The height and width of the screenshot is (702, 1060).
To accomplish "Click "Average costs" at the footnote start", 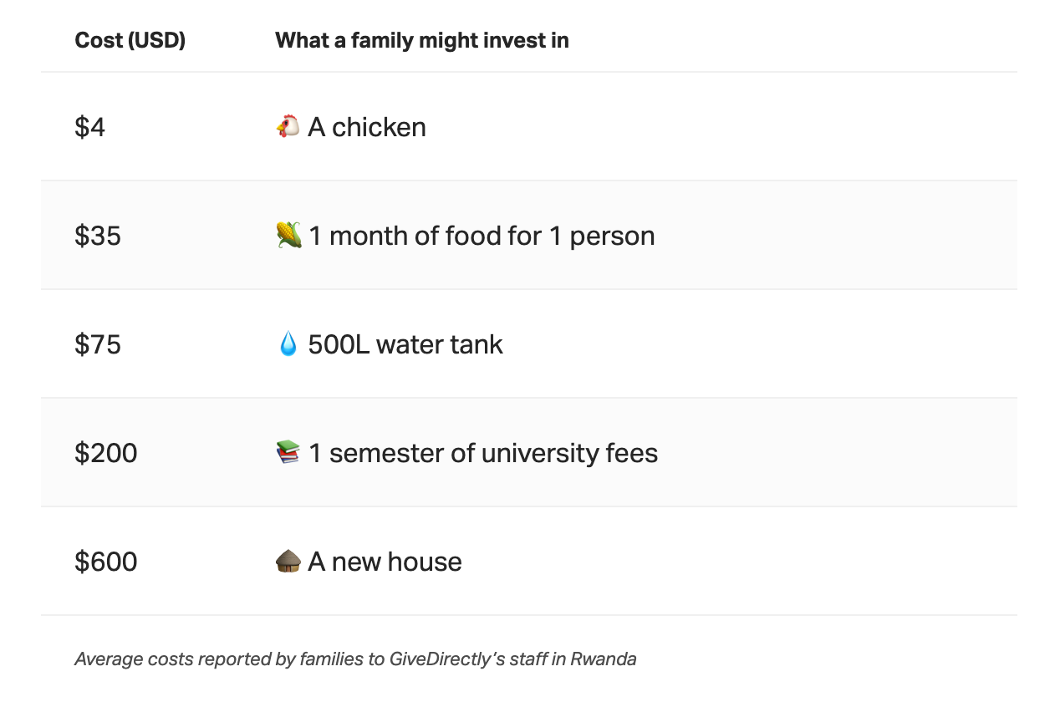I will (x=126, y=659).
